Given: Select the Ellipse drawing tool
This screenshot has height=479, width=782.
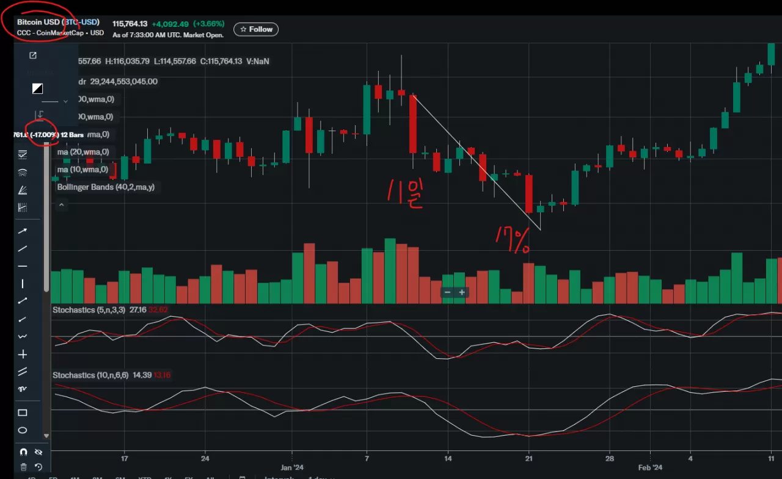Looking at the screenshot, I should coord(22,430).
